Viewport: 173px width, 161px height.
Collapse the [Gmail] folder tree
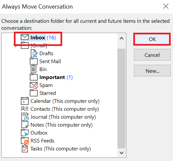point(16,45)
